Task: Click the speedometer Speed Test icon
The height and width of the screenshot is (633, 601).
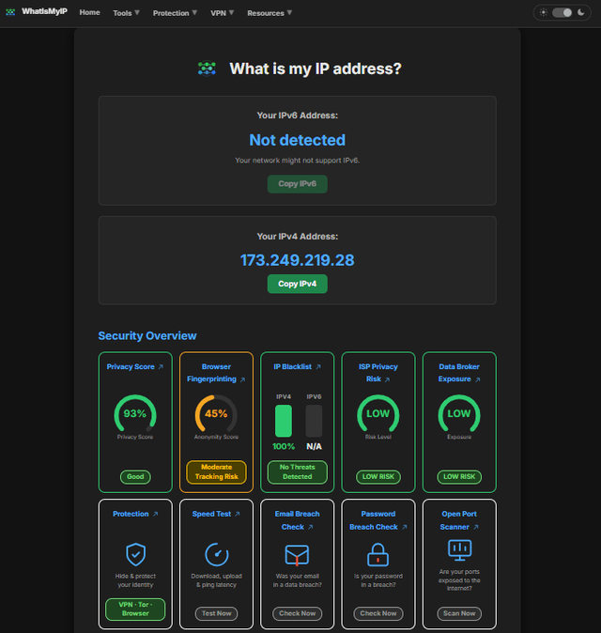Action: [x=217, y=554]
